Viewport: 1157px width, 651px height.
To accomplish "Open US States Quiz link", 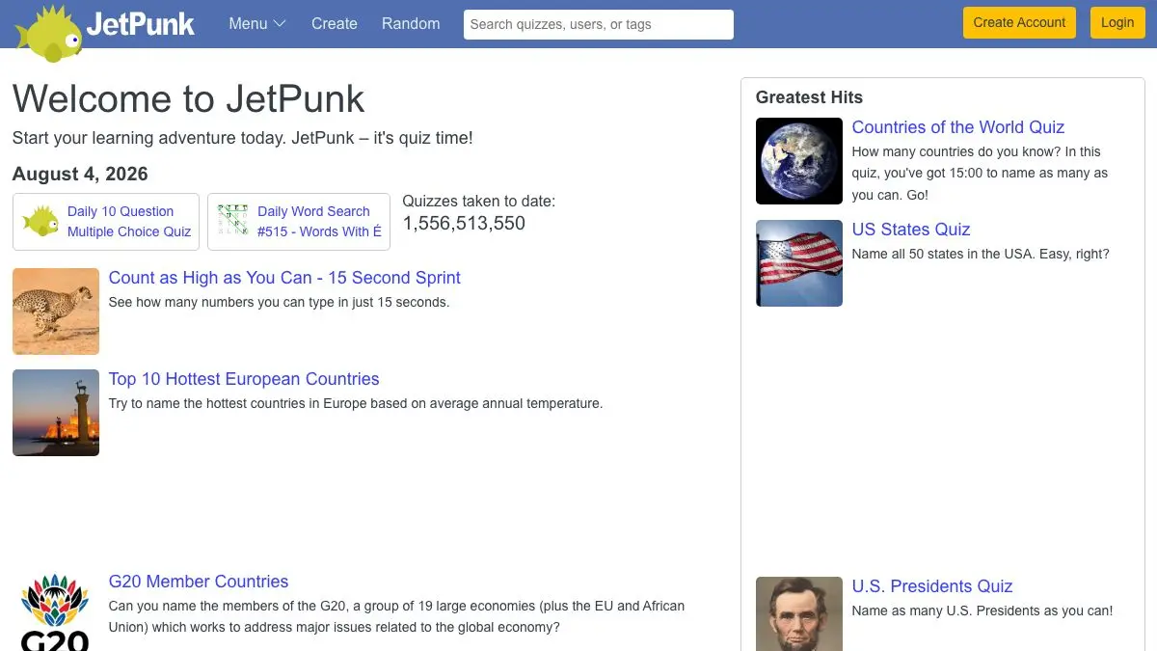I will point(911,230).
